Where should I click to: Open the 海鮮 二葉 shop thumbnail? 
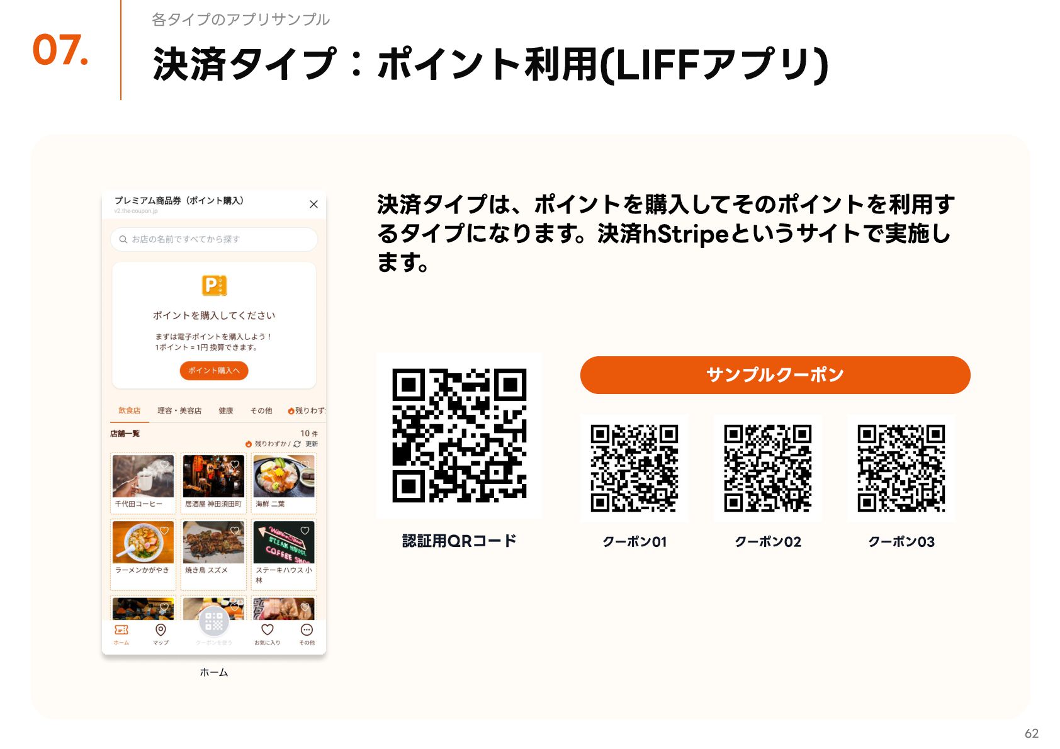pos(284,476)
